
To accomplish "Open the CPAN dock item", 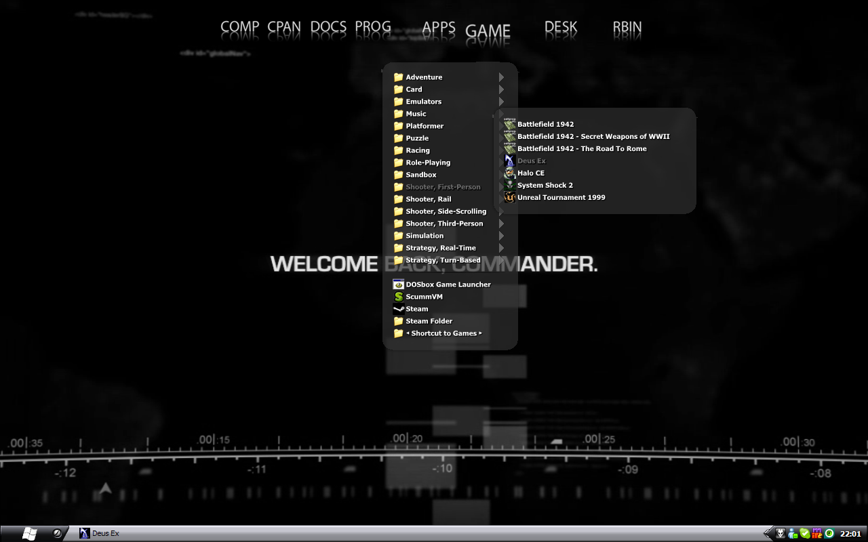I will (284, 27).
